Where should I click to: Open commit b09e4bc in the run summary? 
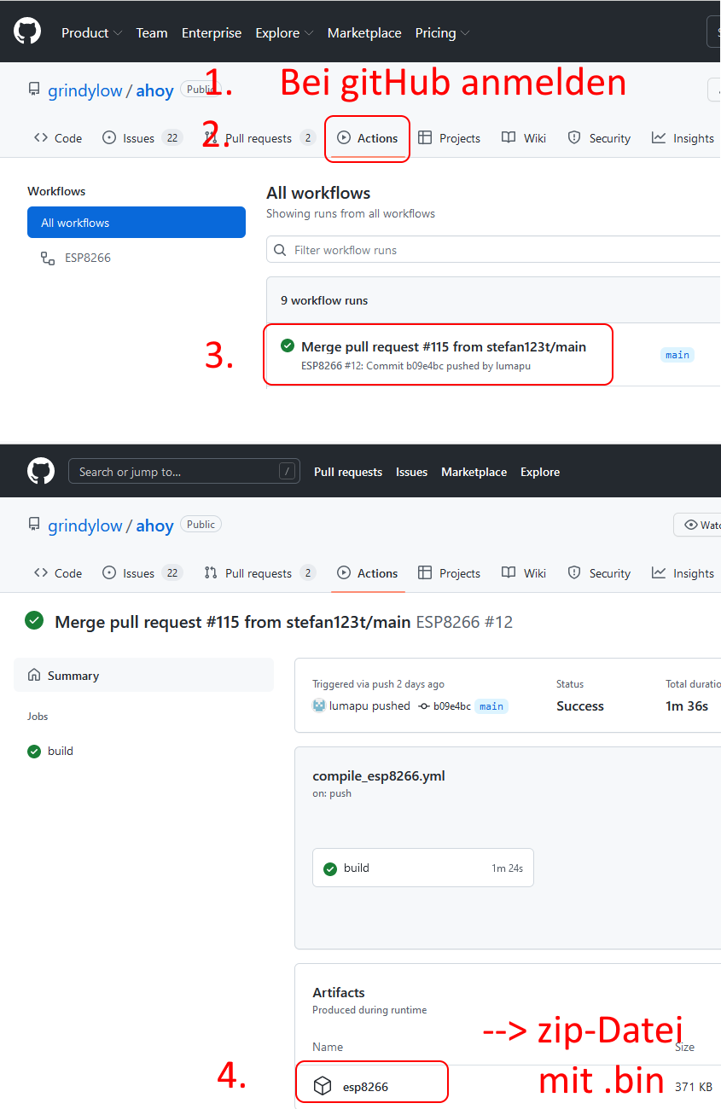(x=451, y=706)
